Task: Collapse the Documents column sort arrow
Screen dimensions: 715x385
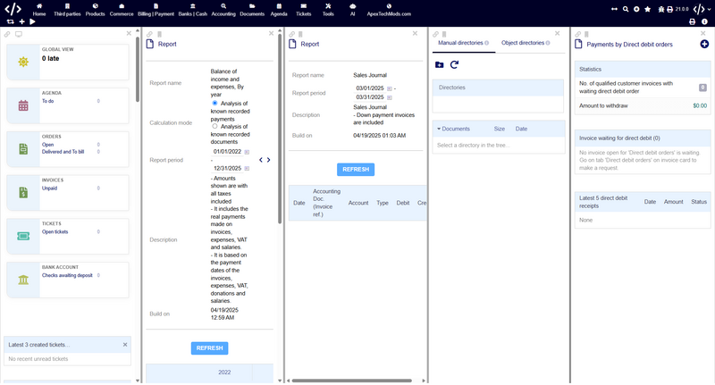Action: pos(439,130)
